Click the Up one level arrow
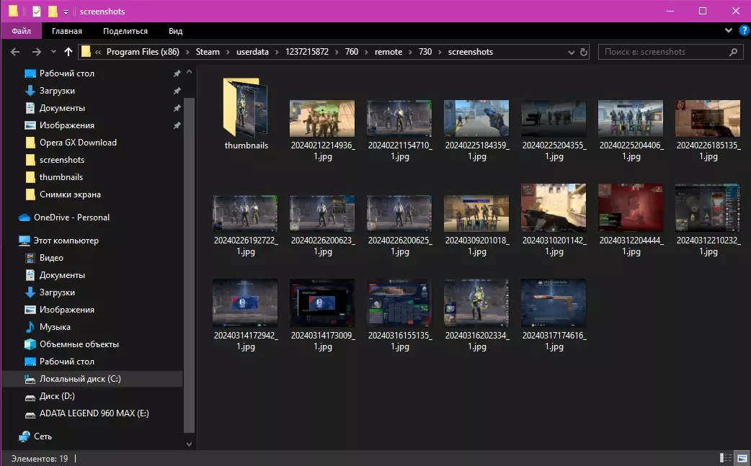This screenshot has width=751, height=466. click(x=68, y=52)
